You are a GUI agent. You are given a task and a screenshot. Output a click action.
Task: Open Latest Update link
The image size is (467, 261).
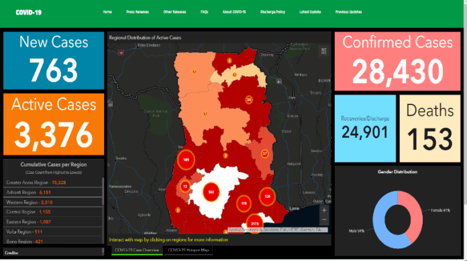[x=310, y=12]
